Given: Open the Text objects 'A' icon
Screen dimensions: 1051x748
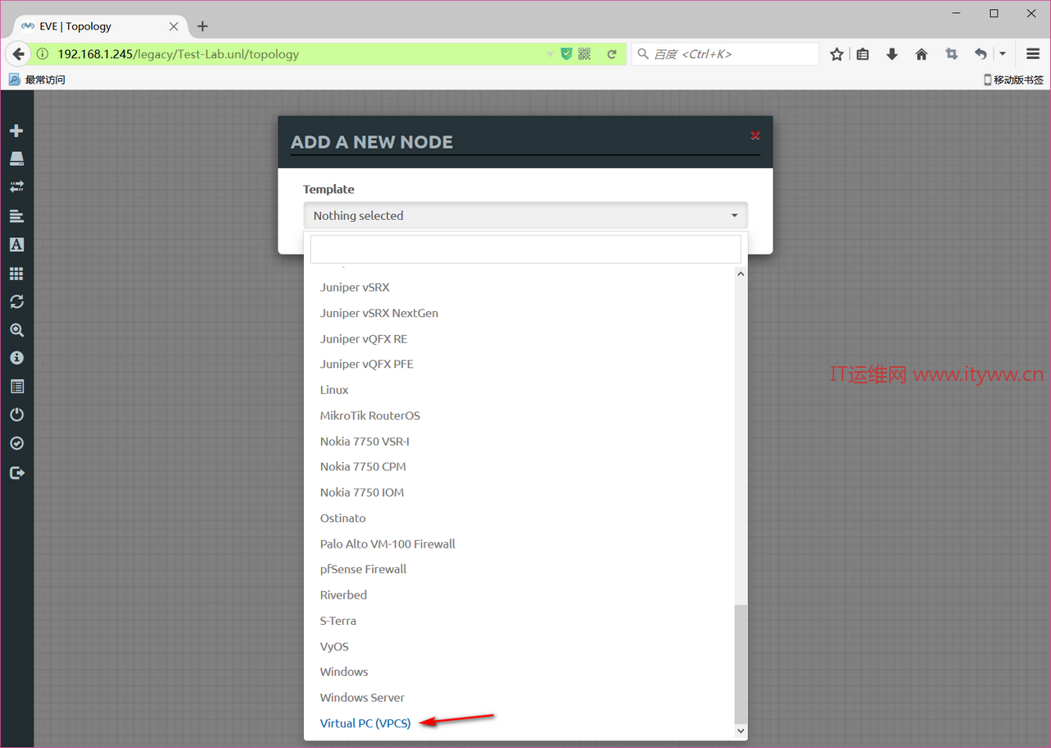Looking at the screenshot, I should click(x=16, y=245).
